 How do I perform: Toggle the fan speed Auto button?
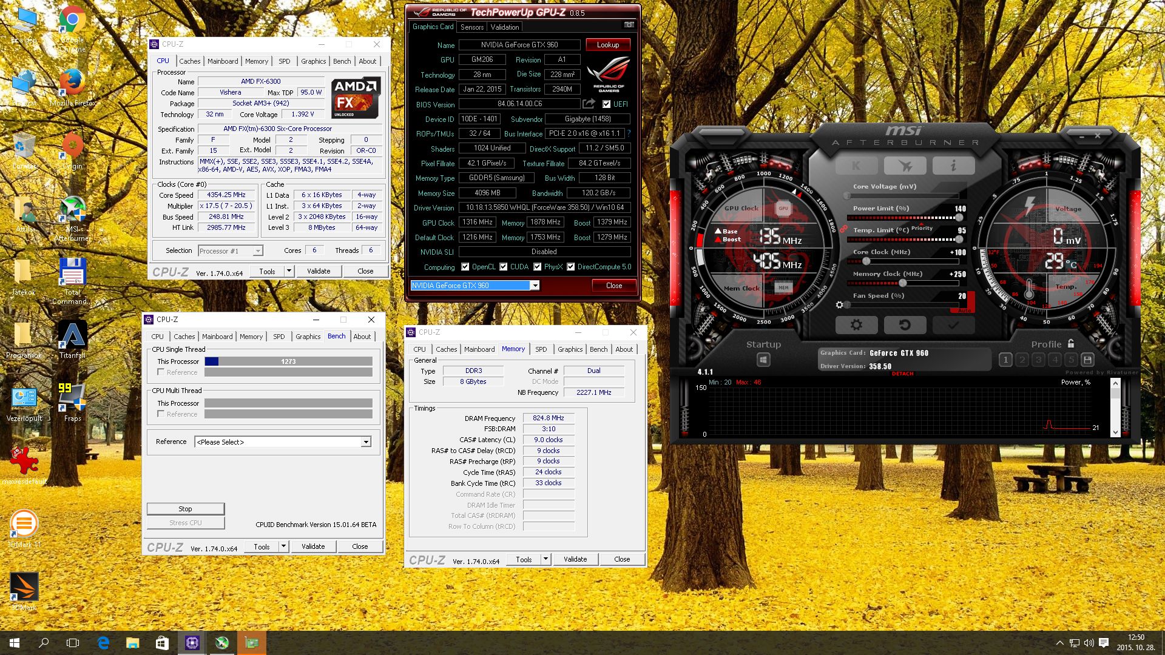point(964,311)
